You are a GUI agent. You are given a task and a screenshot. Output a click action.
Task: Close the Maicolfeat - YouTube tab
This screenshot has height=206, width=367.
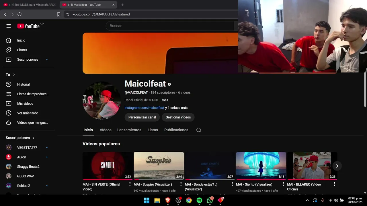point(113,5)
